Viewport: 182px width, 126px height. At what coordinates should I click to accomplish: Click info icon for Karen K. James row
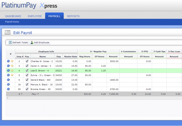tap(8, 66)
